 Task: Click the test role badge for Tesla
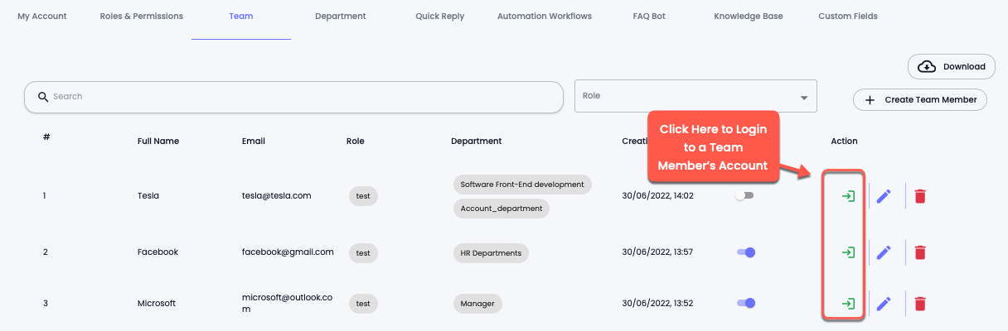point(363,196)
